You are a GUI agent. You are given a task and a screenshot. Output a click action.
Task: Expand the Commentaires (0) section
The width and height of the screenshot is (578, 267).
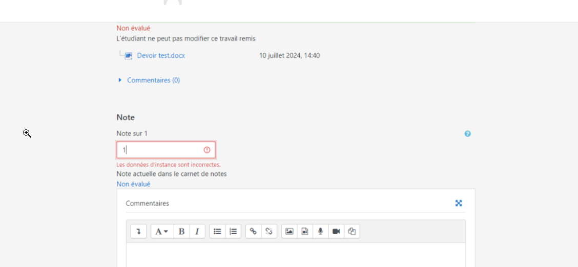pos(153,80)
